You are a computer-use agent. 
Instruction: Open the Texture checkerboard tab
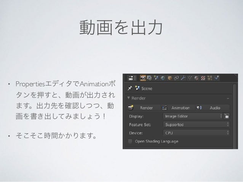coord(203,78)
